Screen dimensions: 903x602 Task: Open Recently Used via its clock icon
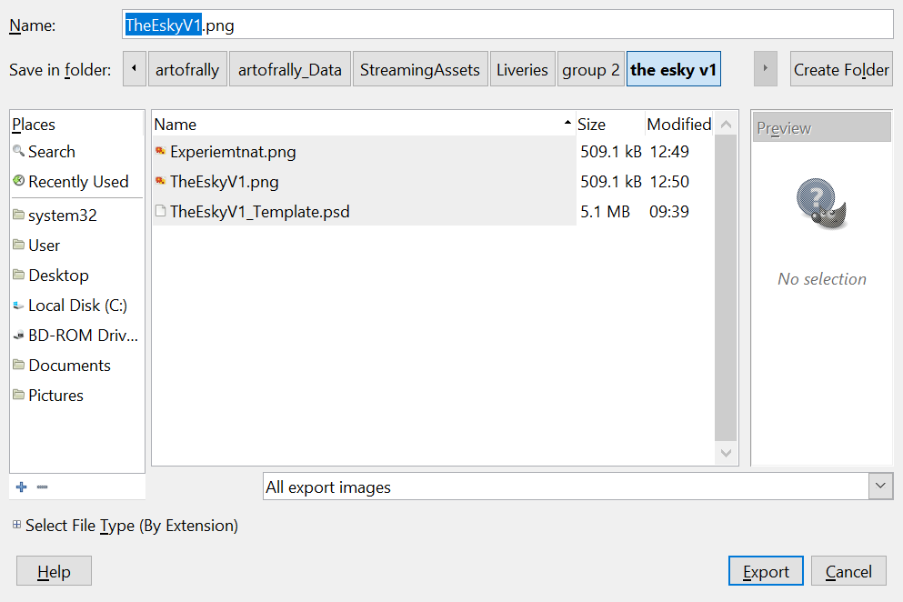pos(19,182)
